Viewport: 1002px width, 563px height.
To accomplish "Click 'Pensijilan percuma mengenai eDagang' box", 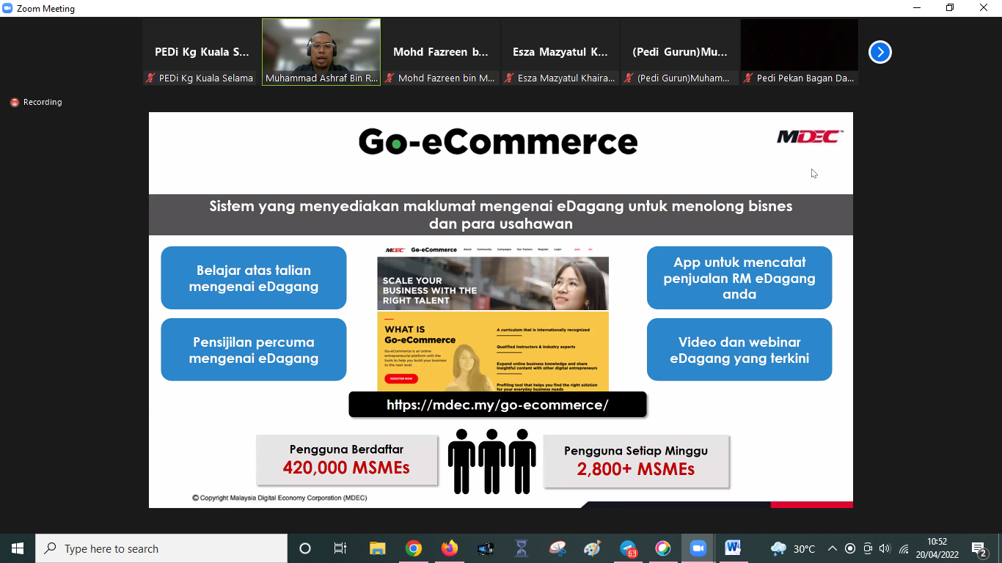I will tap(254, 350).
